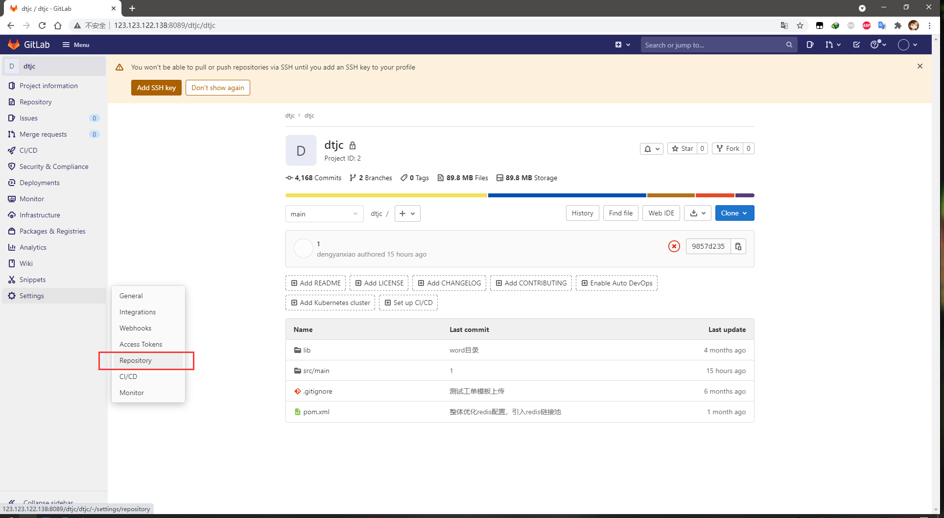Click the red-orange language bar segment
The width and height of the screenshot is (944, 518).
point(715,195)
